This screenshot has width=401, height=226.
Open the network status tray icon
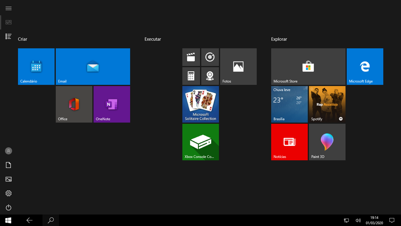click(x=346, y=220)
